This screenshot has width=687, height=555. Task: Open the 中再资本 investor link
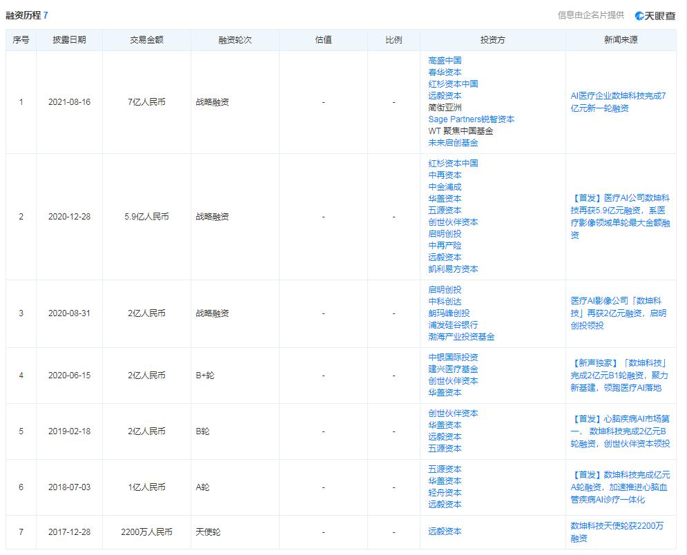click(445, 175)
